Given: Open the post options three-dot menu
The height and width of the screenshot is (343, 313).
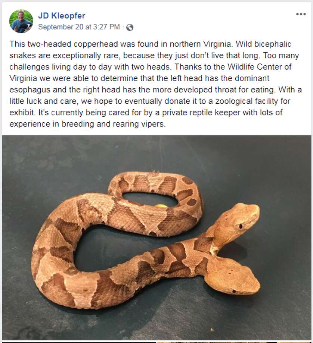Looking at the screenshot, I should (301, 14).
